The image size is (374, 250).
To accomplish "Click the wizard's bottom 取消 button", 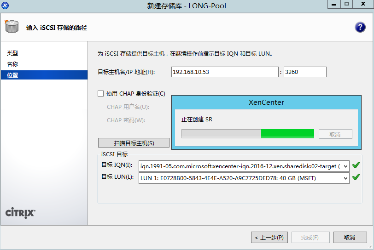I will coord(350,238).
